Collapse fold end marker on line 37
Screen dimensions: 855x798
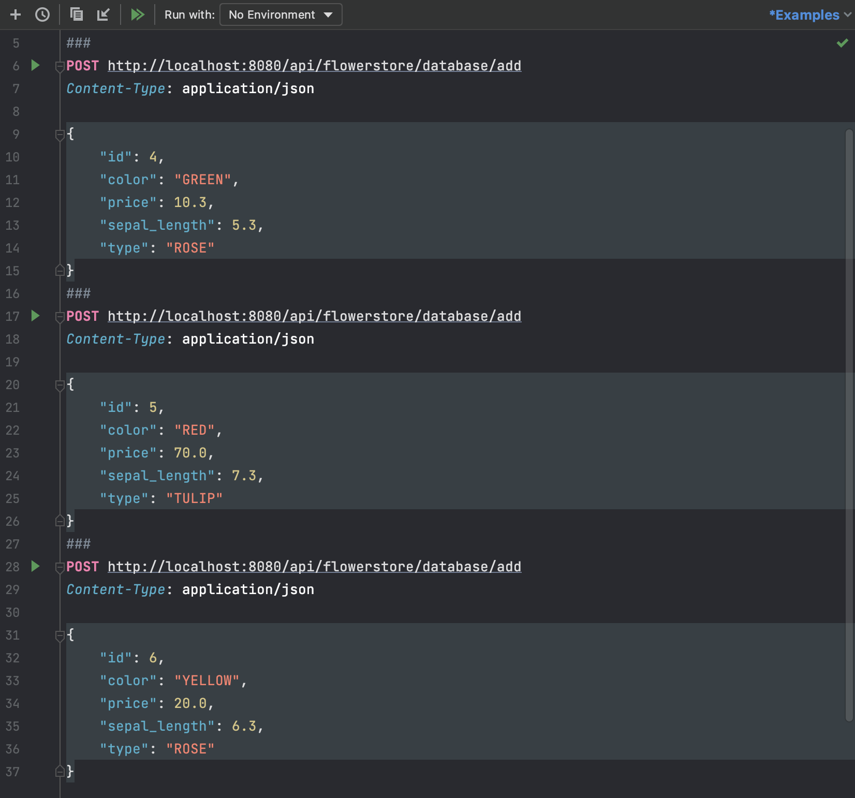coord(60,771)
